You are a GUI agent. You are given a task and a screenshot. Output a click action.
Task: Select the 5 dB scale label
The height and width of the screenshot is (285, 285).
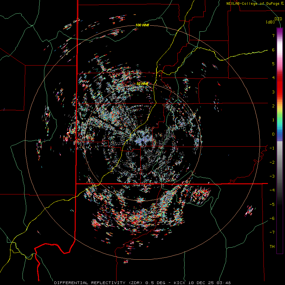click(x=273, y=64)
